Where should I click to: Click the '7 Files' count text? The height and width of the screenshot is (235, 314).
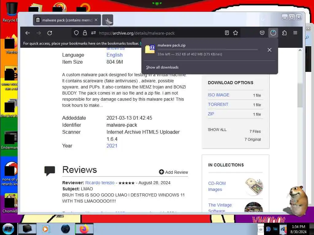[x=255, y=131]
